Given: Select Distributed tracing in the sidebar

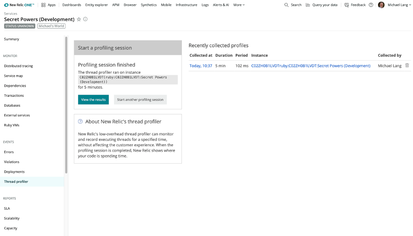Looking at the screenshot, I should click(x=18, y=66).
